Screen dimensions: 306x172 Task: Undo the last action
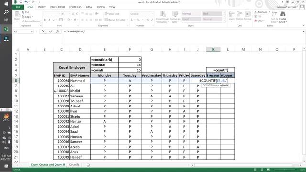coord(26,2)
